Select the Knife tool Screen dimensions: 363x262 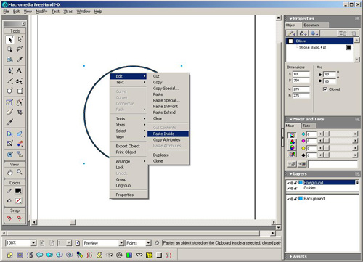(x=9, y=122)
